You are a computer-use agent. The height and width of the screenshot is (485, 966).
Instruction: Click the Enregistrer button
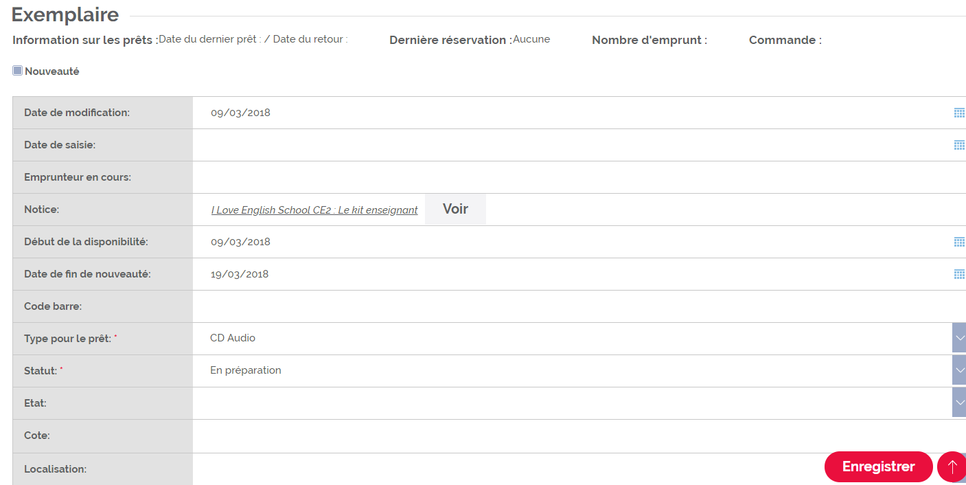coord(878,467)
